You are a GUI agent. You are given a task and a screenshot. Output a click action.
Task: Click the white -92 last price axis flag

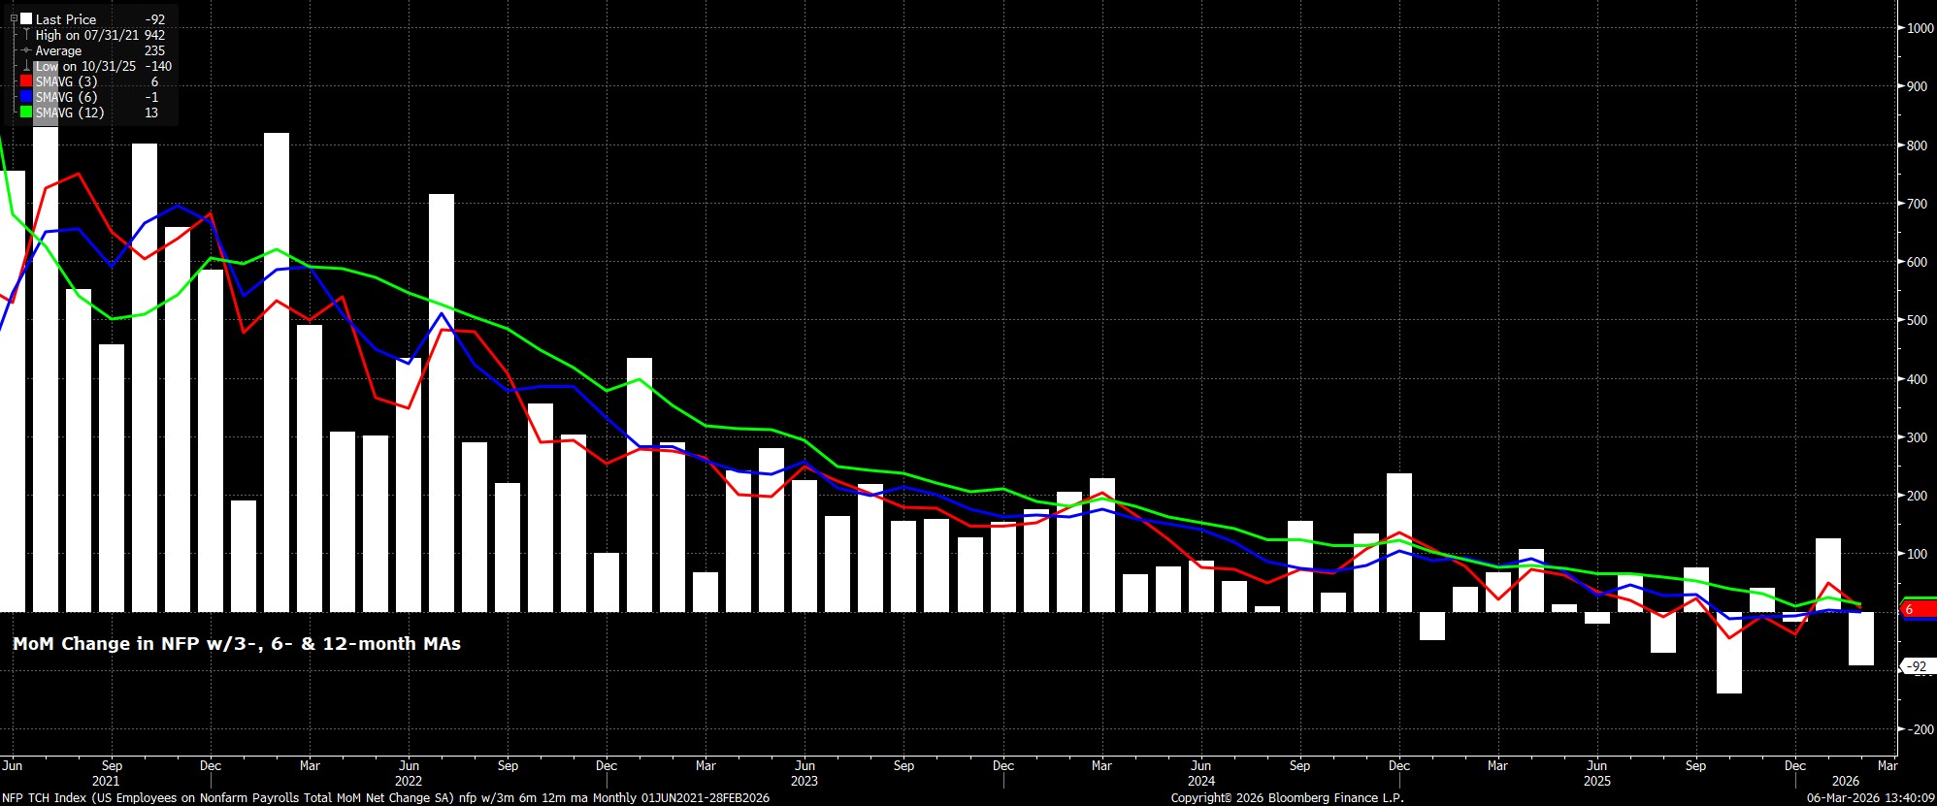[x=1918, y=666]
